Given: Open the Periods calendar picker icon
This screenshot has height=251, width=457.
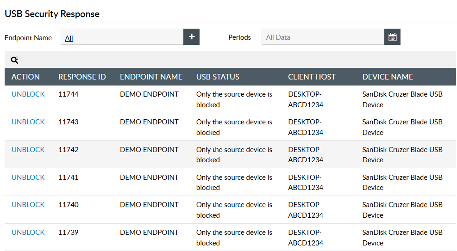Looking at the screenshot, I should [x=392, y=37].
